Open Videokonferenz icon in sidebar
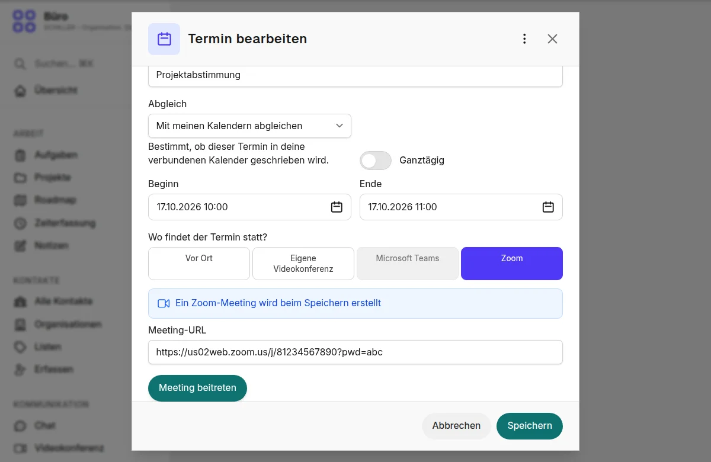The height and width of the screenshot is (462, 711). pyautogui.click(x=20, y=448)
